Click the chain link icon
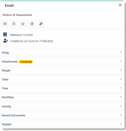This screenshot has width=126, height=131. (x=41, y=24)
